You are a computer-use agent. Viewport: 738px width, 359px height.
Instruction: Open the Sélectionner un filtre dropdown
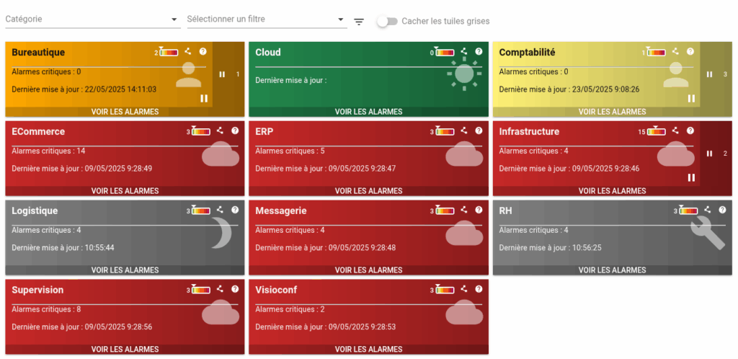[x=267, y=19]
